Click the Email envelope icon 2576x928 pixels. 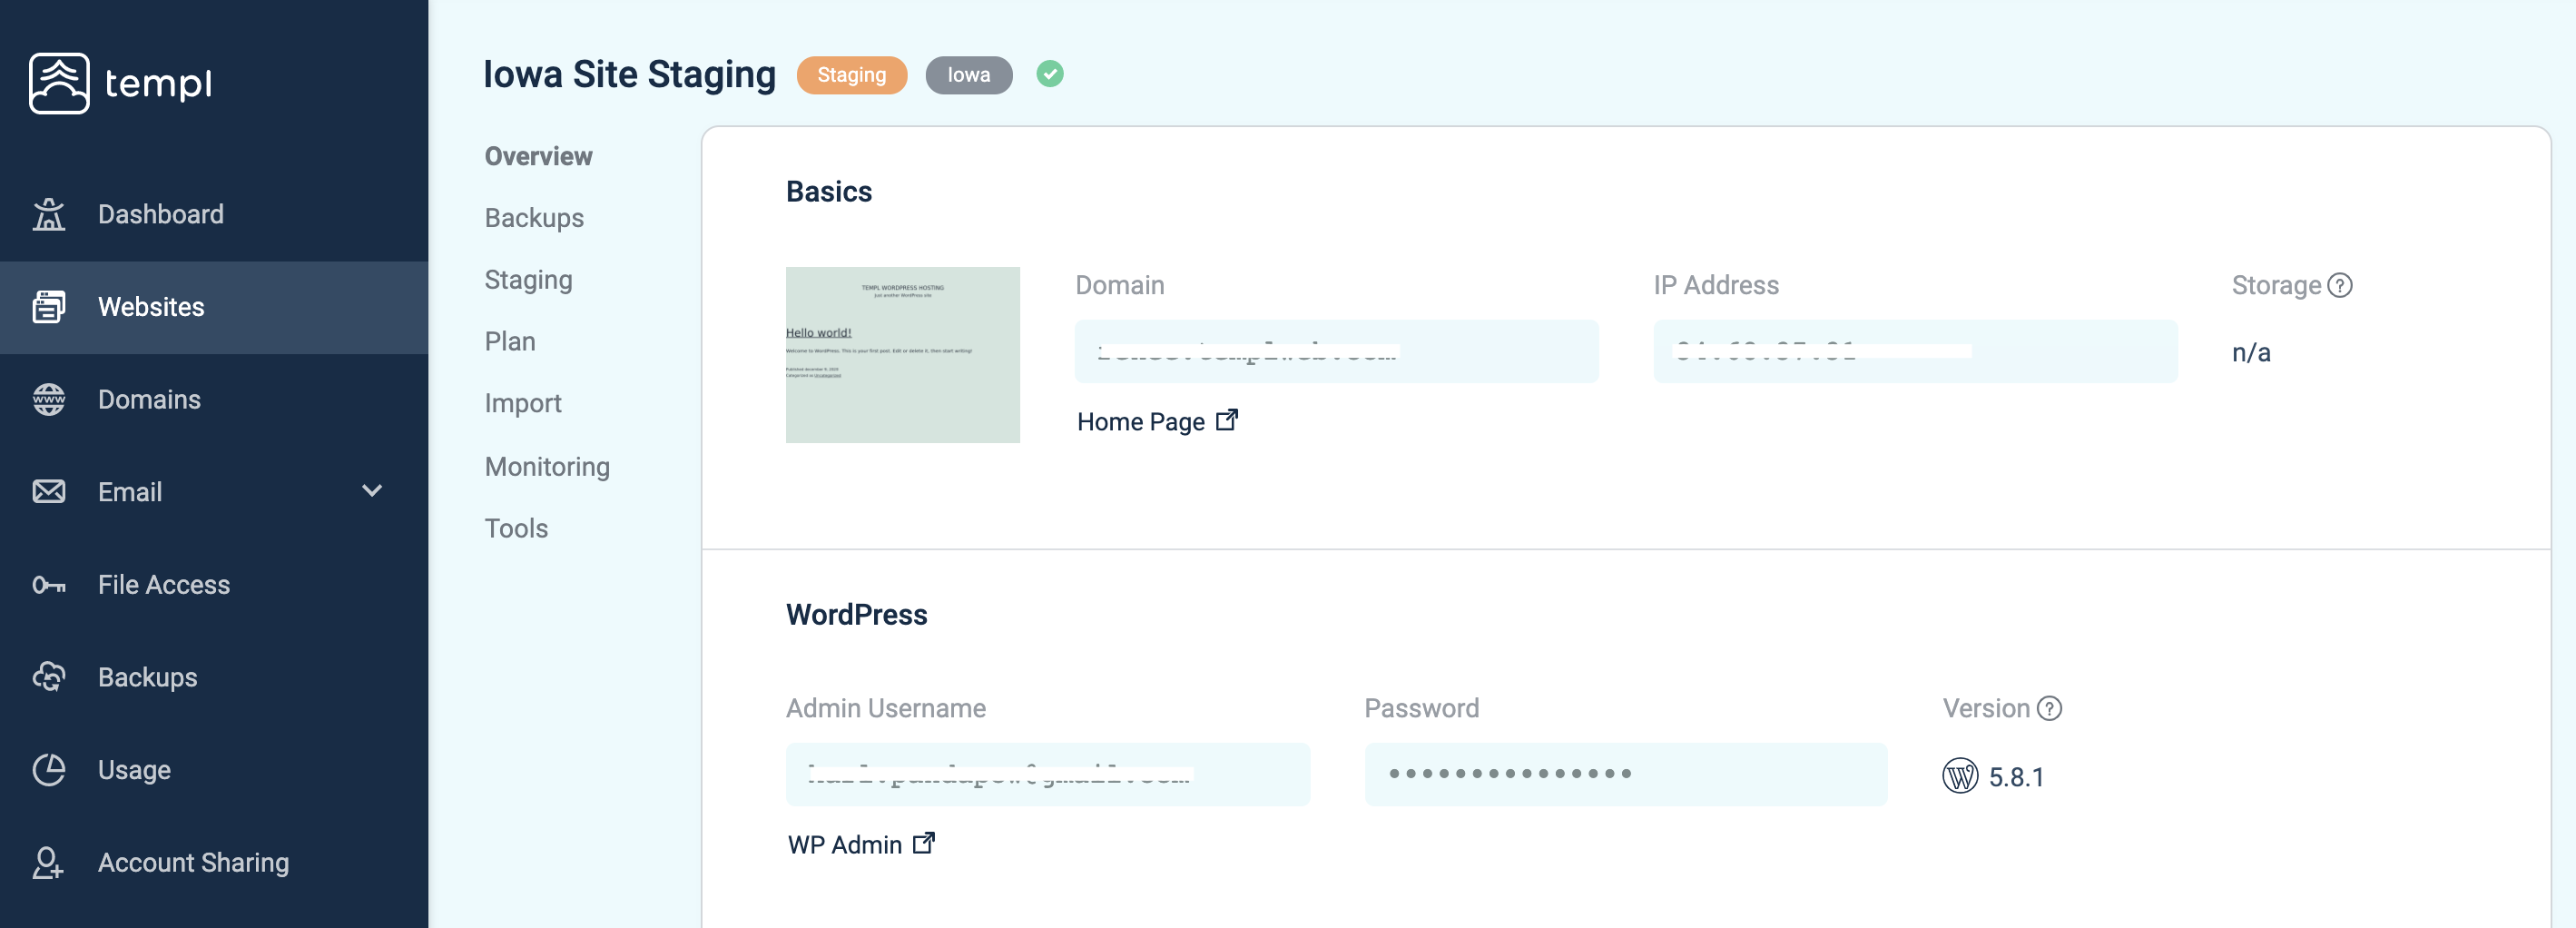(x=48, y=491)
